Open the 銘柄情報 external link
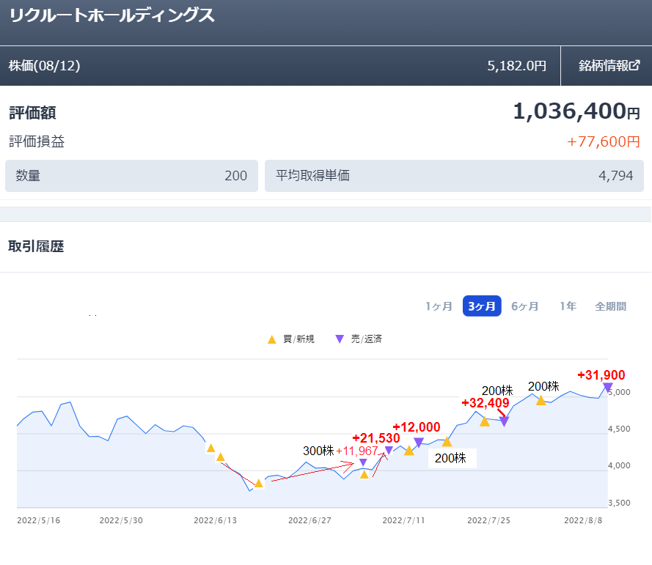This screenshot has height=565, width=652. tap(609, 66)
